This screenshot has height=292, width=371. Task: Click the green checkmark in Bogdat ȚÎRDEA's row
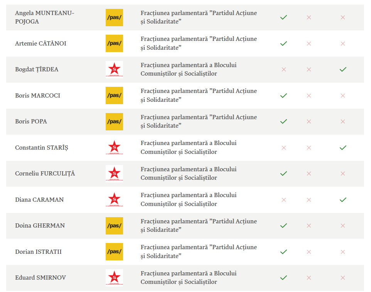coord(343,69)
